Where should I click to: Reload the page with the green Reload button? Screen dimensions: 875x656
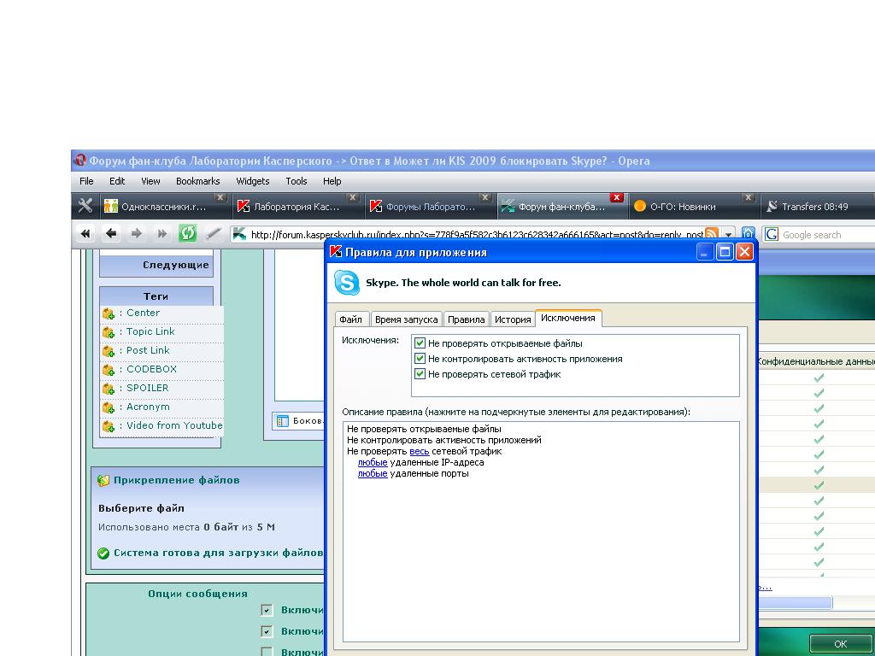pyautogui.click(x=187, y=233)
